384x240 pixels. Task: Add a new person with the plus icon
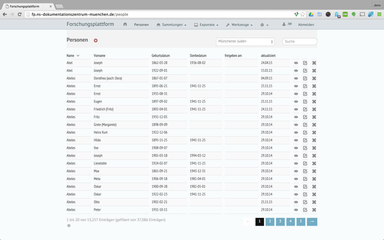coord(96,41)
